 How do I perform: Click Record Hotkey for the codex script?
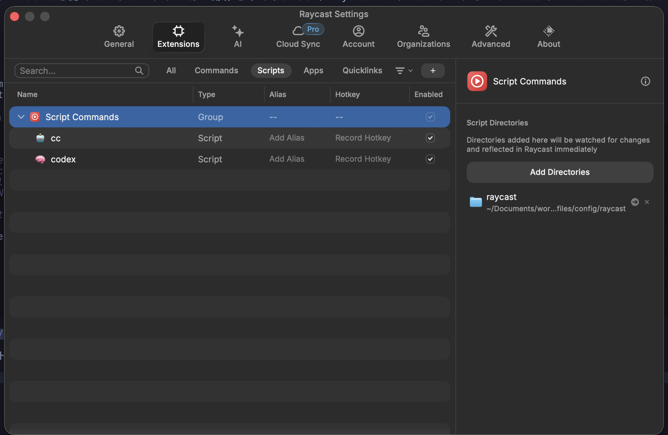[363, 159]
